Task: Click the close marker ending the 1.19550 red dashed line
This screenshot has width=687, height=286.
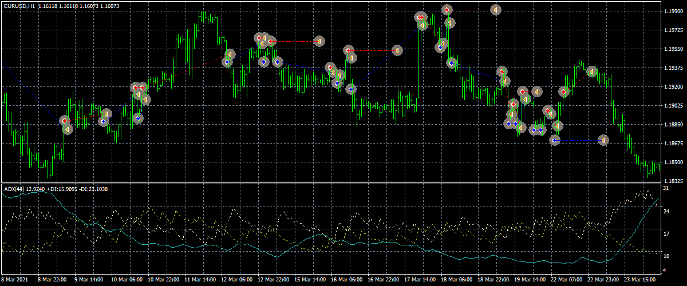Action: pyautogui.click(x=396, y=50)
